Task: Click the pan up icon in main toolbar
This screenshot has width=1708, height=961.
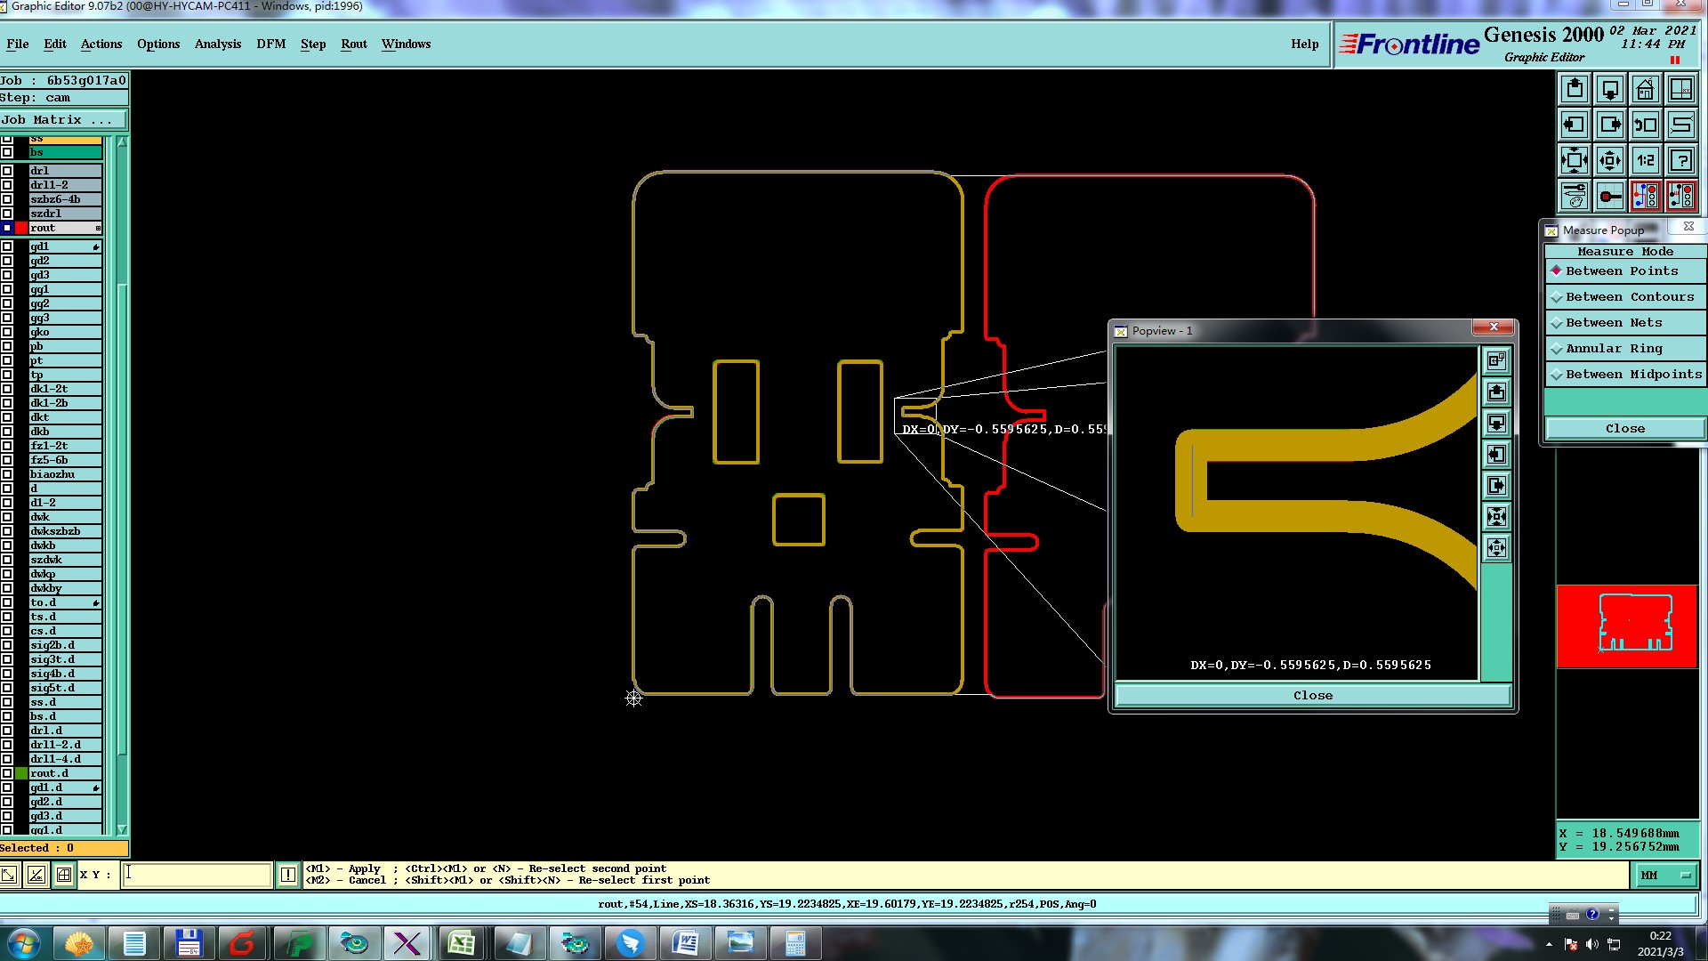Action: pos(1575,89)
